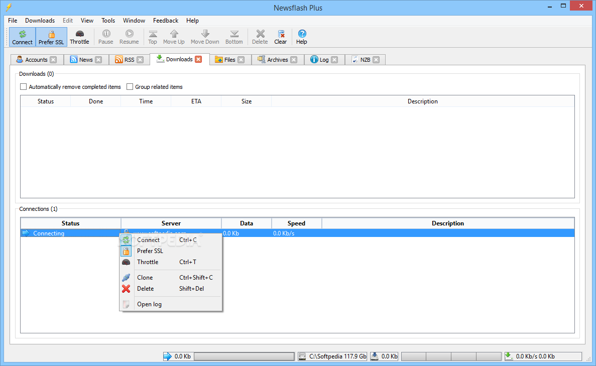The width and height of the screenshot is (596, 366).
Task: Choose Clone in the context menu
Action: coord(171,278)
